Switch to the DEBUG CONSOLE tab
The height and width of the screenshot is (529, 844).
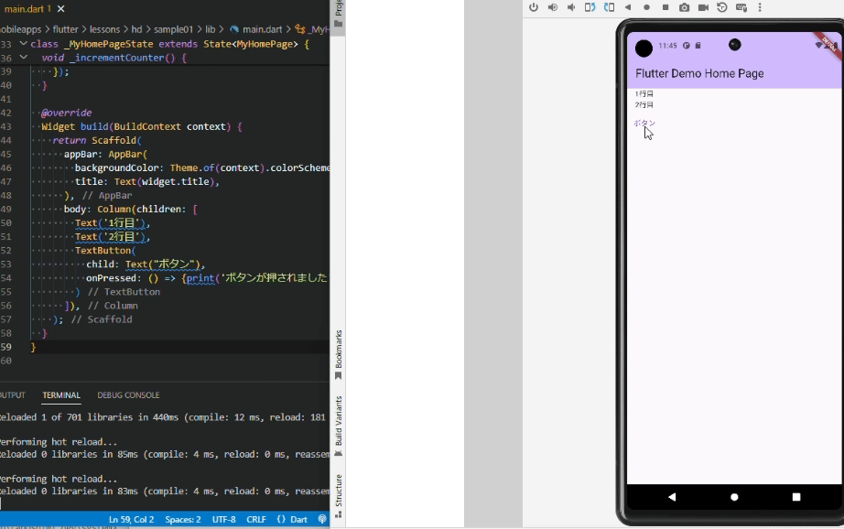[128, 395]
